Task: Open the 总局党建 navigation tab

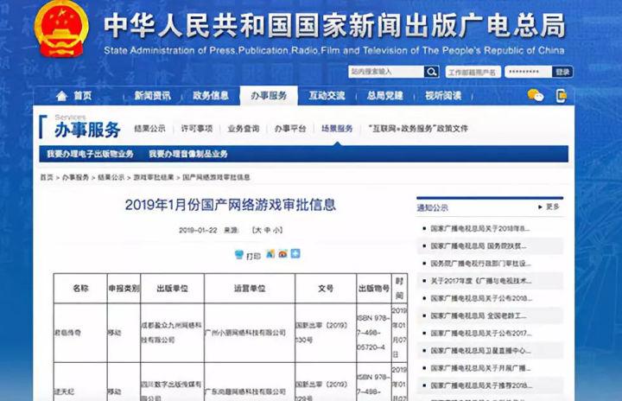Action: coord(384,96)
